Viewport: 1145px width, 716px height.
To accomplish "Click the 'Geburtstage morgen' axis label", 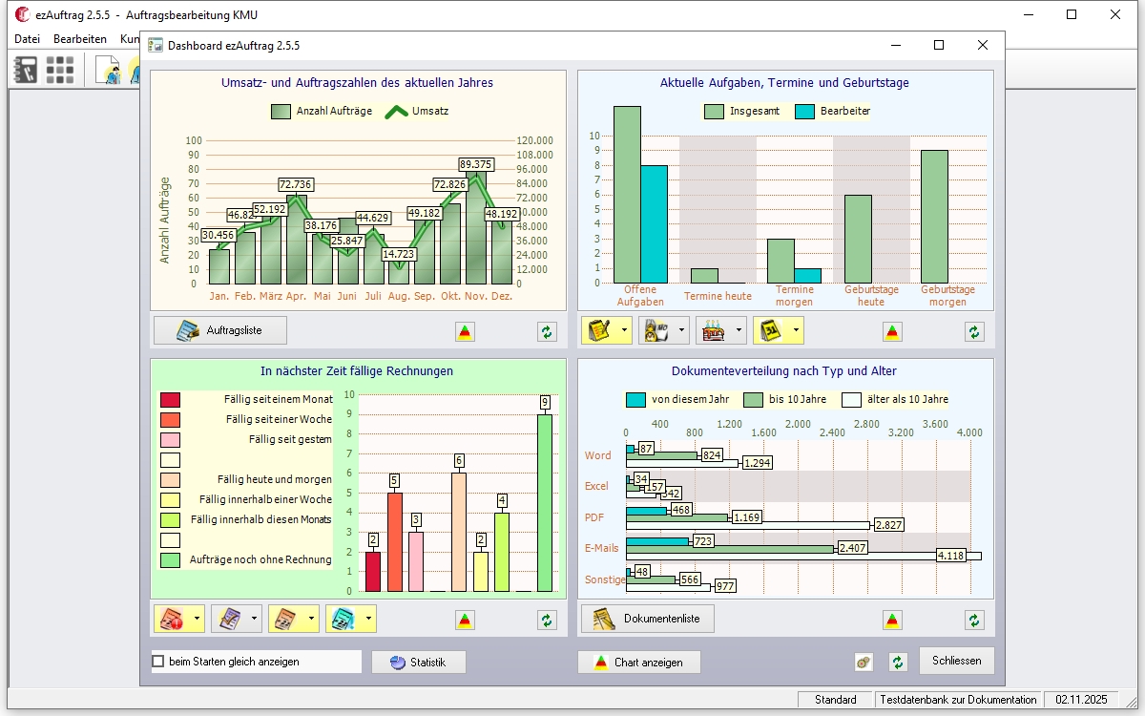I will pos(947,295).
